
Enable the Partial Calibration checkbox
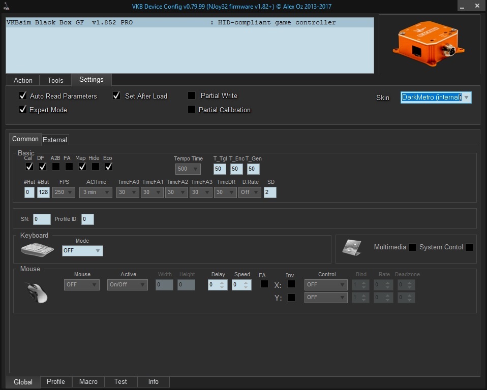point(192,109)
